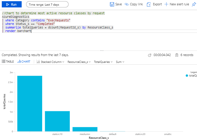This screenshot has height=140, width=197.
Task: Click the Save disk icon
Action: click(112, 4)
